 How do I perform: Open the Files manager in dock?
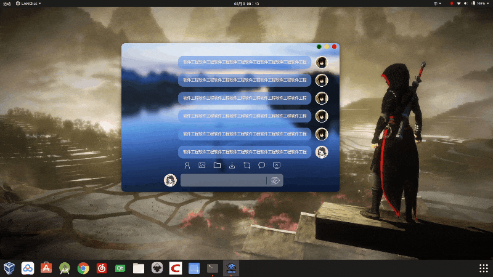click(x=139, y=268)
